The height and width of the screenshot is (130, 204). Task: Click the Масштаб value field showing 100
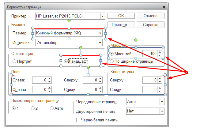150,54
